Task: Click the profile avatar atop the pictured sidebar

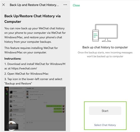Action: click(7, 89)
